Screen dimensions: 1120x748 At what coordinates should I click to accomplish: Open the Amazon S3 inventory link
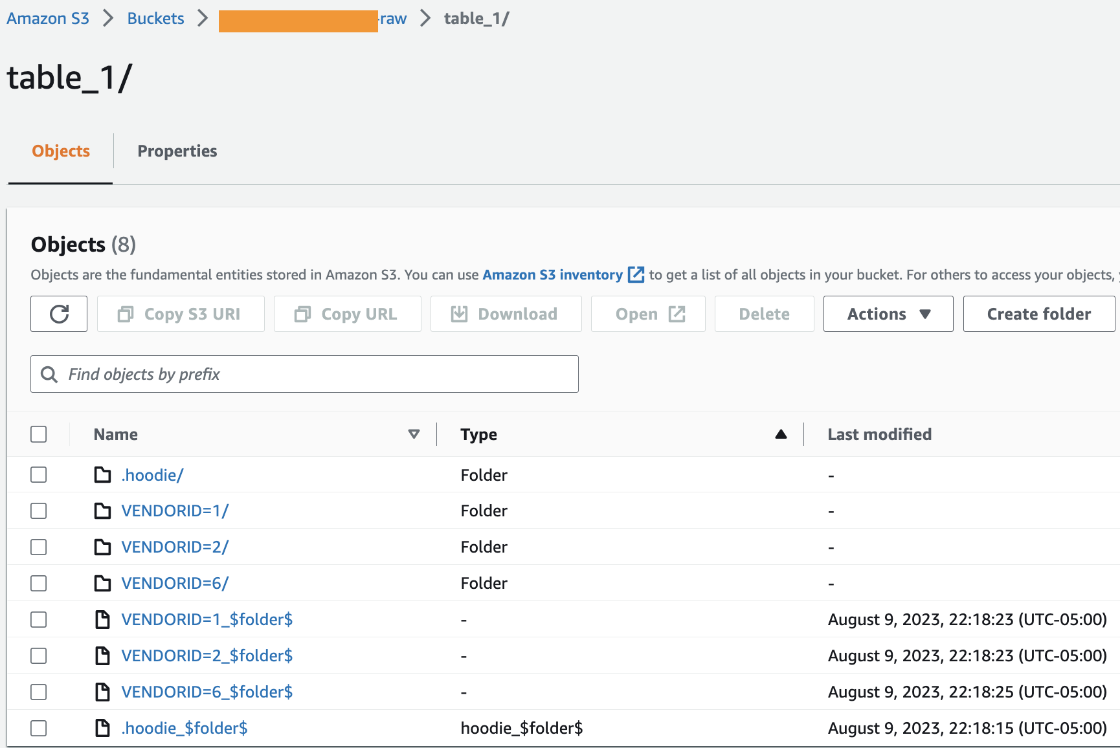tap(553, 275)
